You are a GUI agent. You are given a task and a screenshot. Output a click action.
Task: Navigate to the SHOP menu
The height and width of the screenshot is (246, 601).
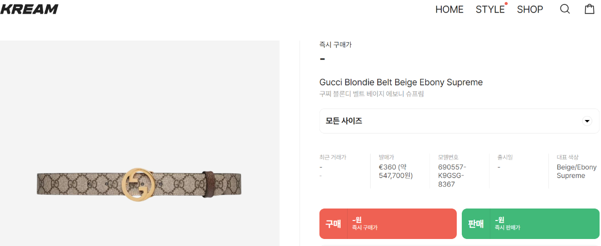[x=530, y=9]
